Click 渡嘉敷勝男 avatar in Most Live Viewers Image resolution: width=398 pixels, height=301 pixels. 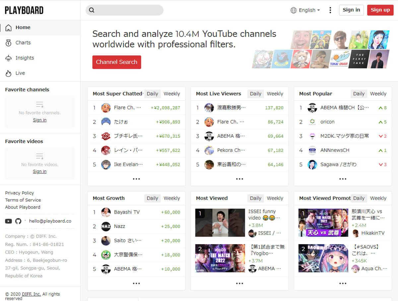pyautogui.click(x=209, y=108)
